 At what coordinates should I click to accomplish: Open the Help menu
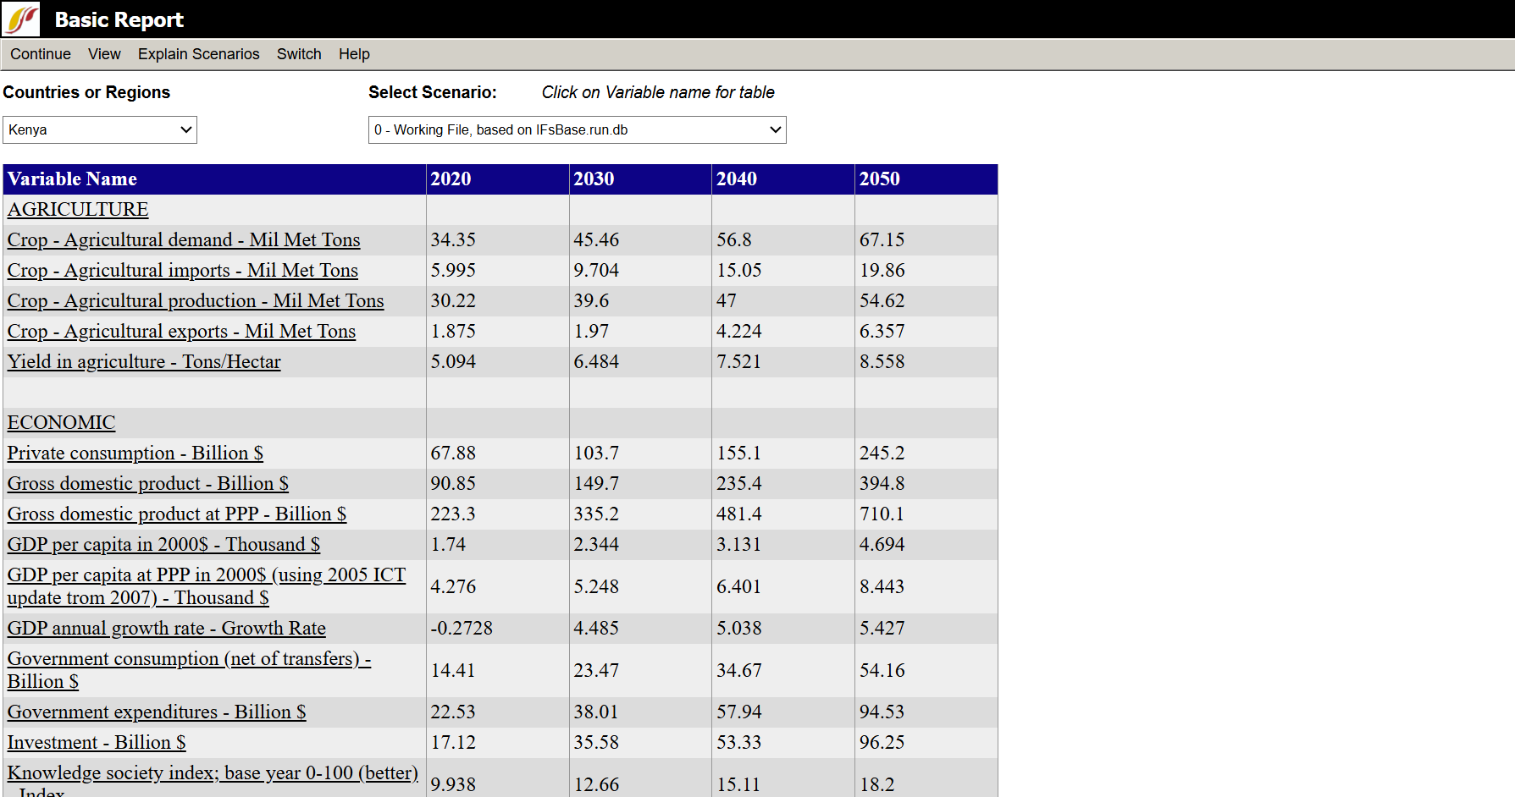coord(354,54)
